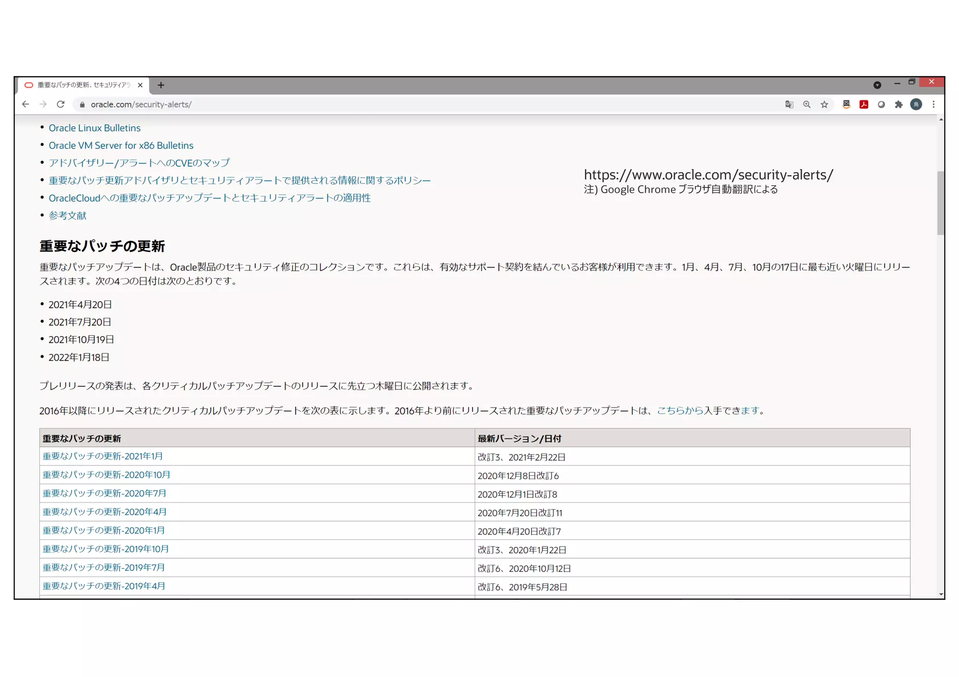Click the scrollbar down arrow

coord(940,594)
